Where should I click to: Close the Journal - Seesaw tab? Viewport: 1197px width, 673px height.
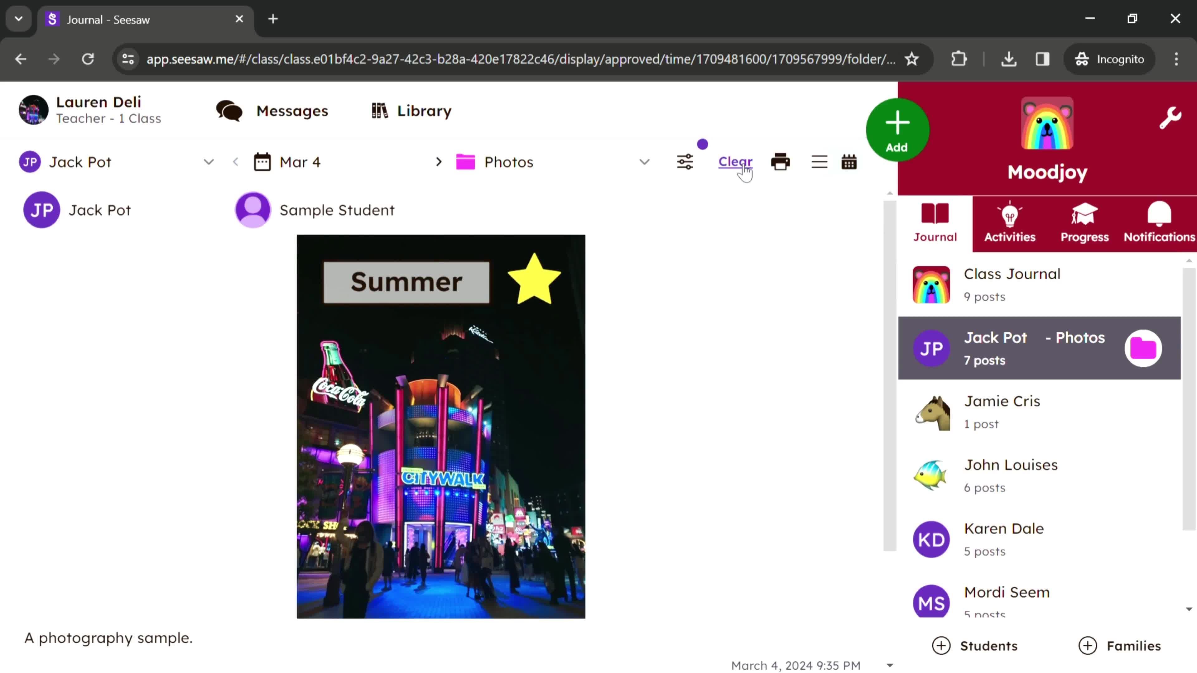239,19
